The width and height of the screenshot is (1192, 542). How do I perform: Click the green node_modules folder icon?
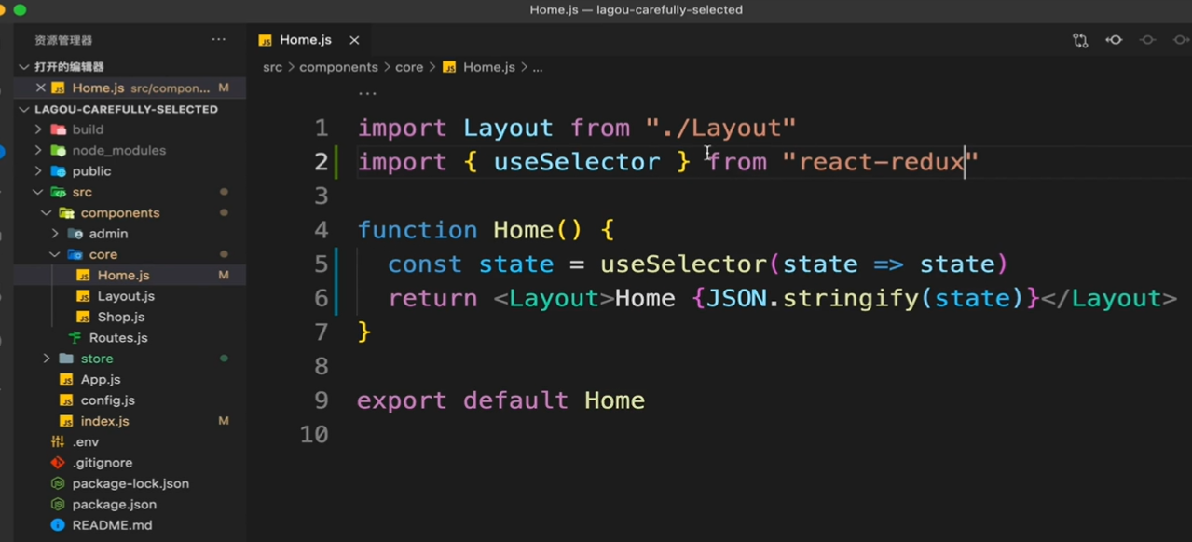59,150
